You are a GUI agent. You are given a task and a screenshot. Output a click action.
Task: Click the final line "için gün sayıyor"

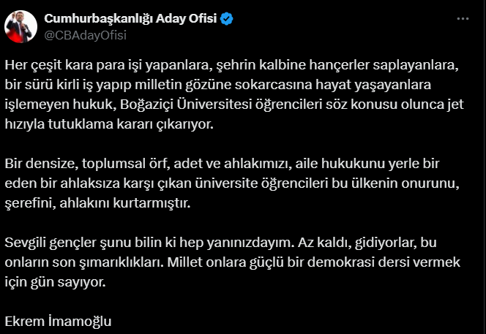click(55, 282)
